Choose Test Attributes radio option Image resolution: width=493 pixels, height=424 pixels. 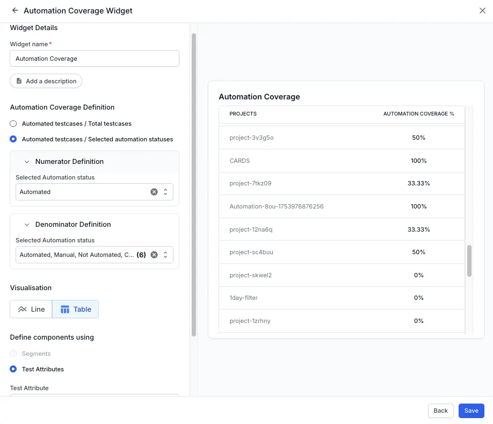(x=13, y=369)
